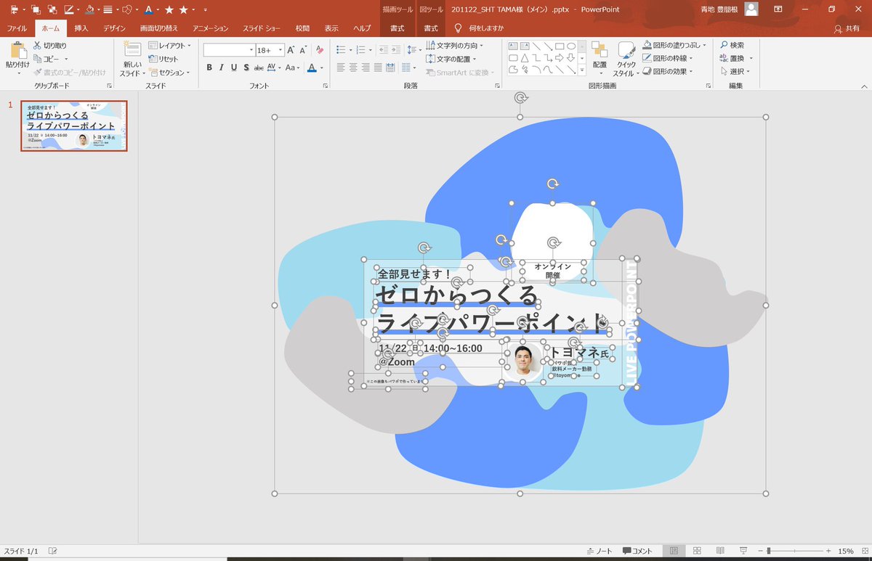Viewport: 872px width, 561px height.
Task: Center-align text in paragraph group
Action: (353, 67)
